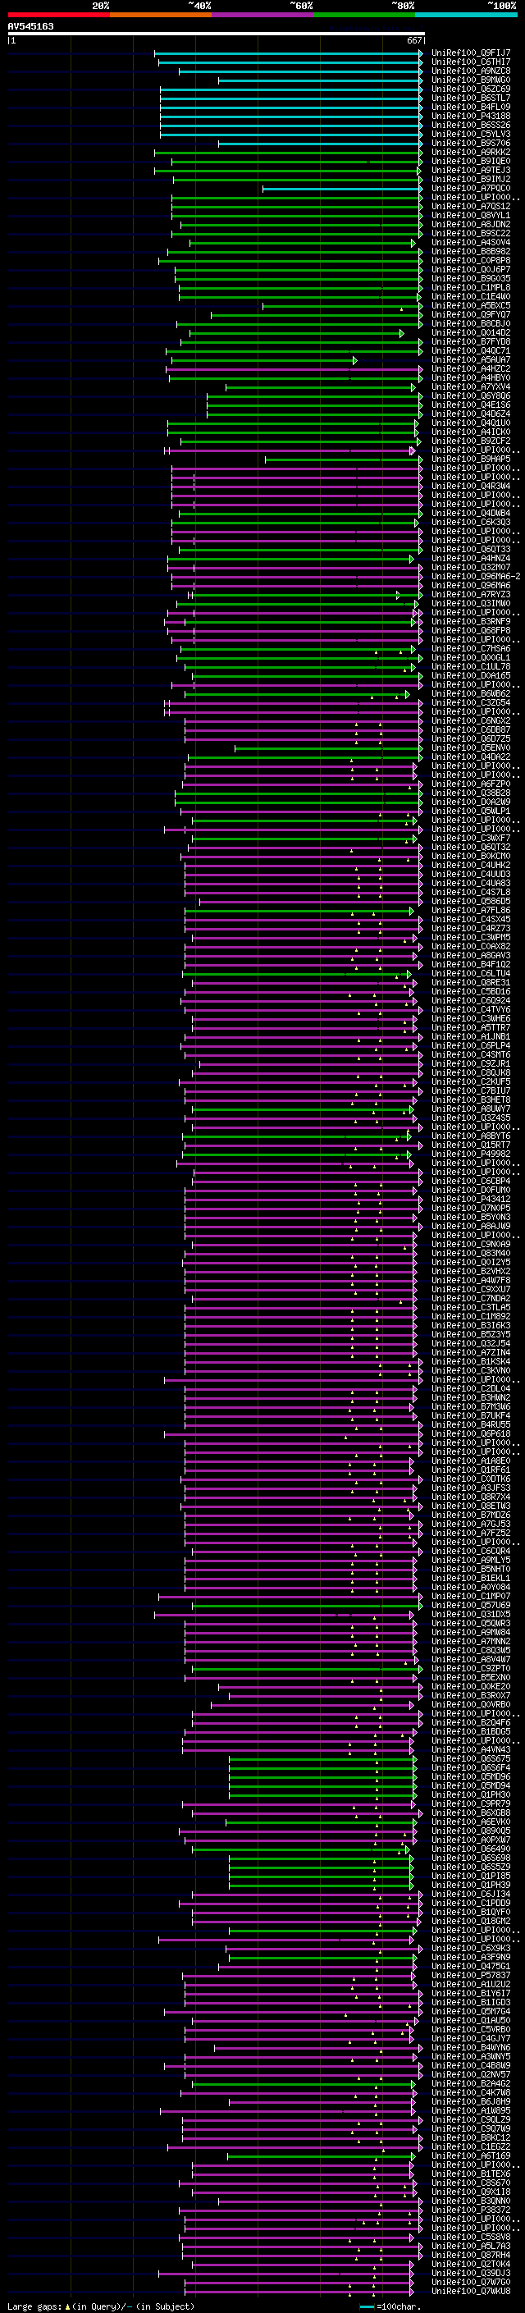
Task: Select label UniRef100_C4TVY6
Action: [471, 1009]
